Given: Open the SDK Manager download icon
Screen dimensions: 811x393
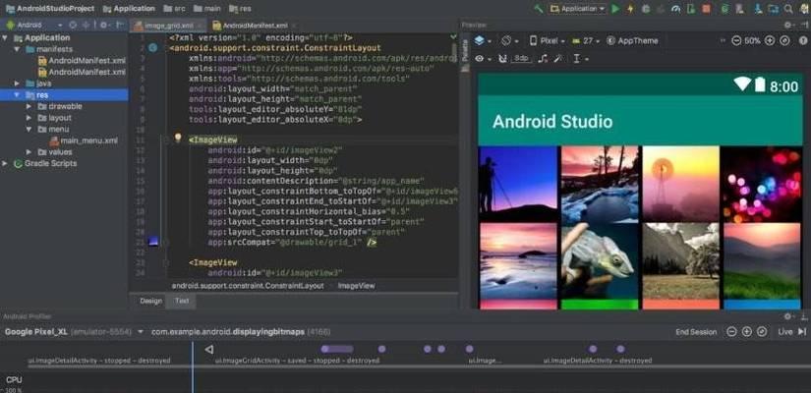Looking at the screenshot, I should coord(758,8).
